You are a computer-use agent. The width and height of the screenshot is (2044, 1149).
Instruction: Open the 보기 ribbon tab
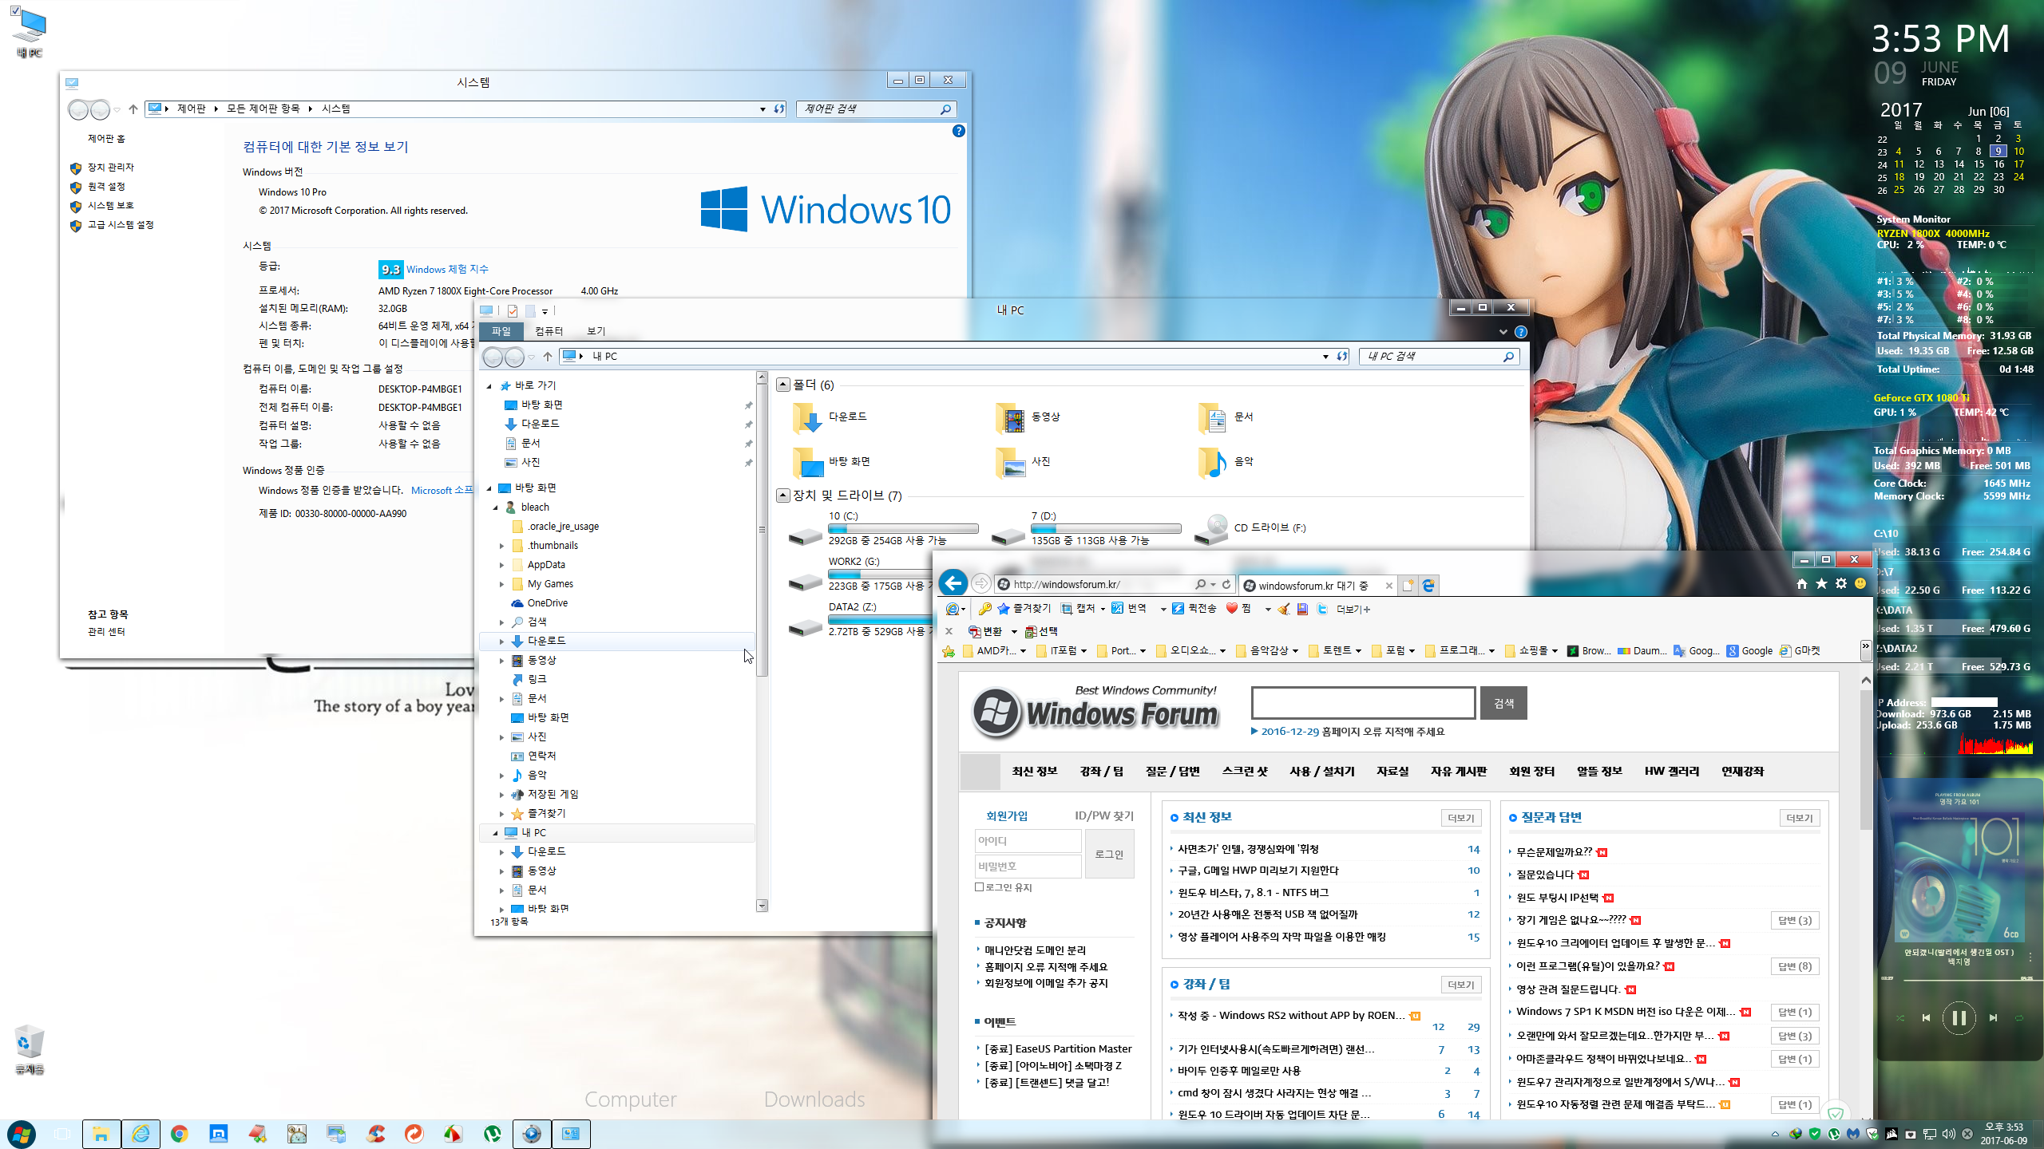coord(596,331)
